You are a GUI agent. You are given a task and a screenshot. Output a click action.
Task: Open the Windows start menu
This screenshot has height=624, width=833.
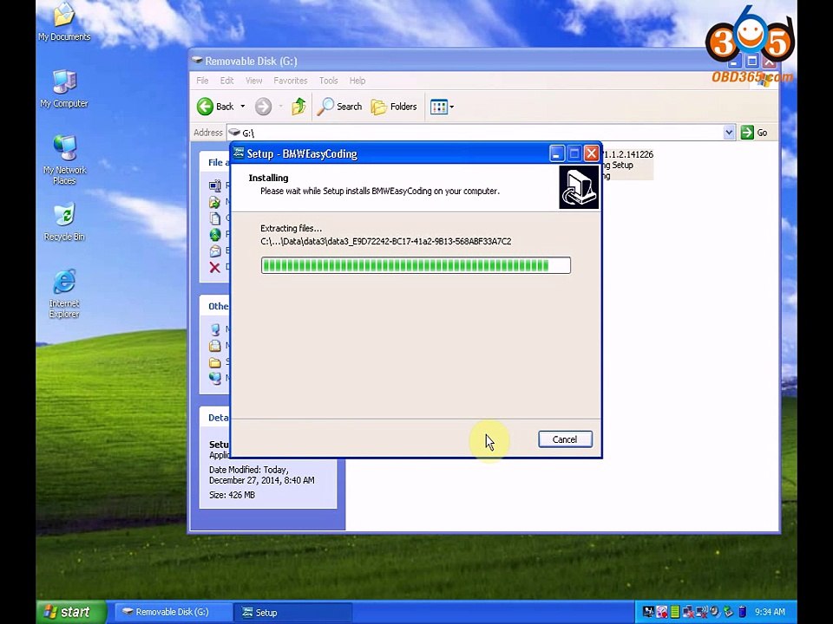(71, 612)
